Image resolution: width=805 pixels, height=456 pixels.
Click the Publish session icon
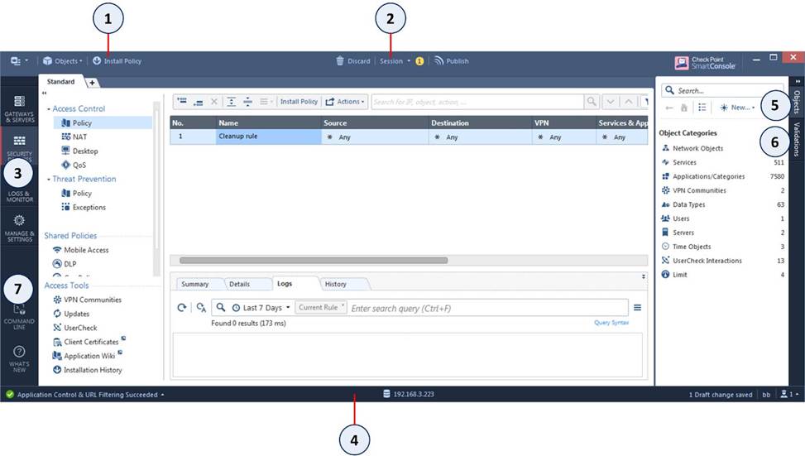point(439,61)
